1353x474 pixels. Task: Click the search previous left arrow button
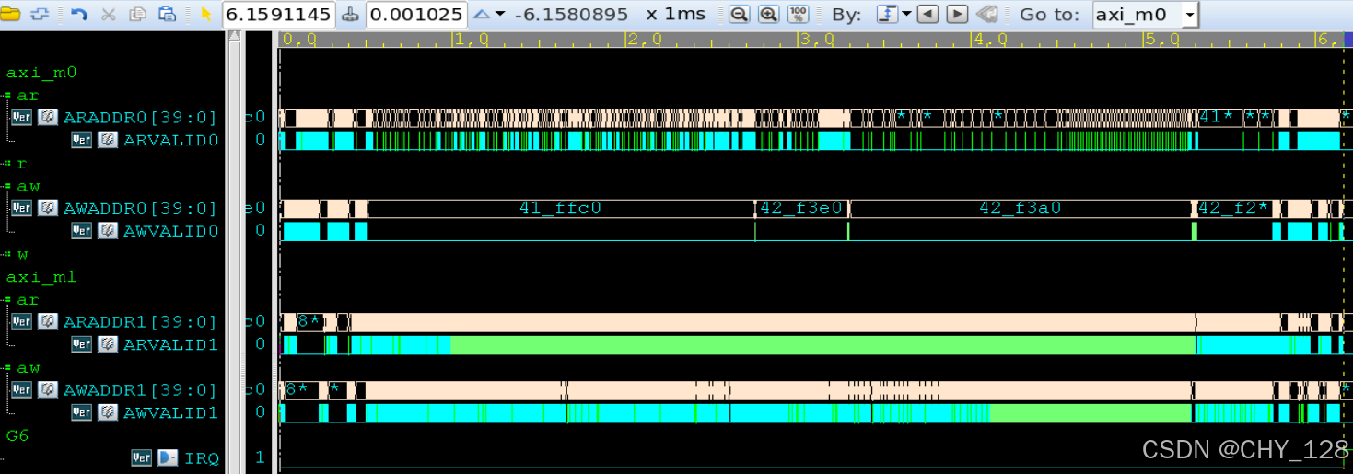pyautogui.click(x=928, y=14)
